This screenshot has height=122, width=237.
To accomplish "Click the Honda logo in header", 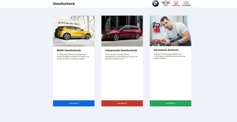I will click(176, 4).
